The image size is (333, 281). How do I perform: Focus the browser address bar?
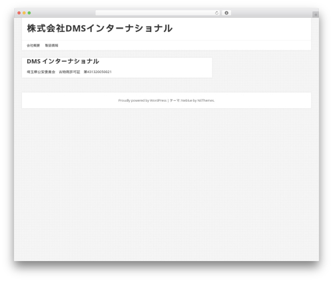[x=157, y=13]
